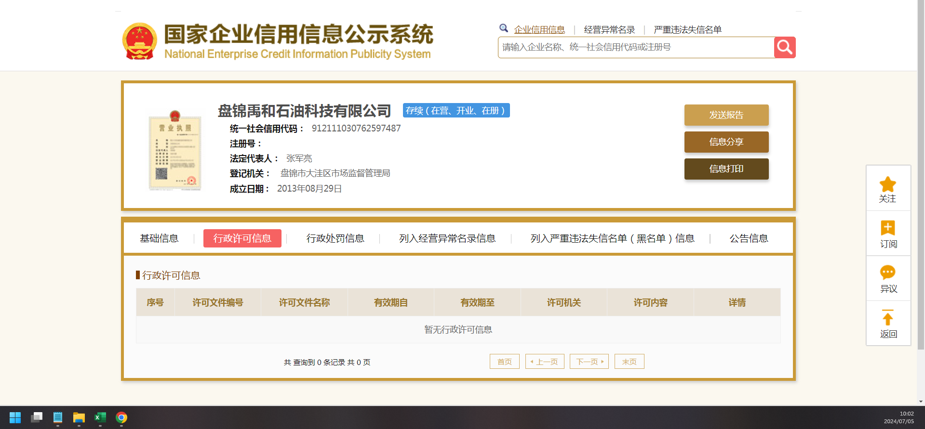Click the establishment date 2013年08月29日
This screenshot has width=925, height=429.
click(x=309, y=189)
